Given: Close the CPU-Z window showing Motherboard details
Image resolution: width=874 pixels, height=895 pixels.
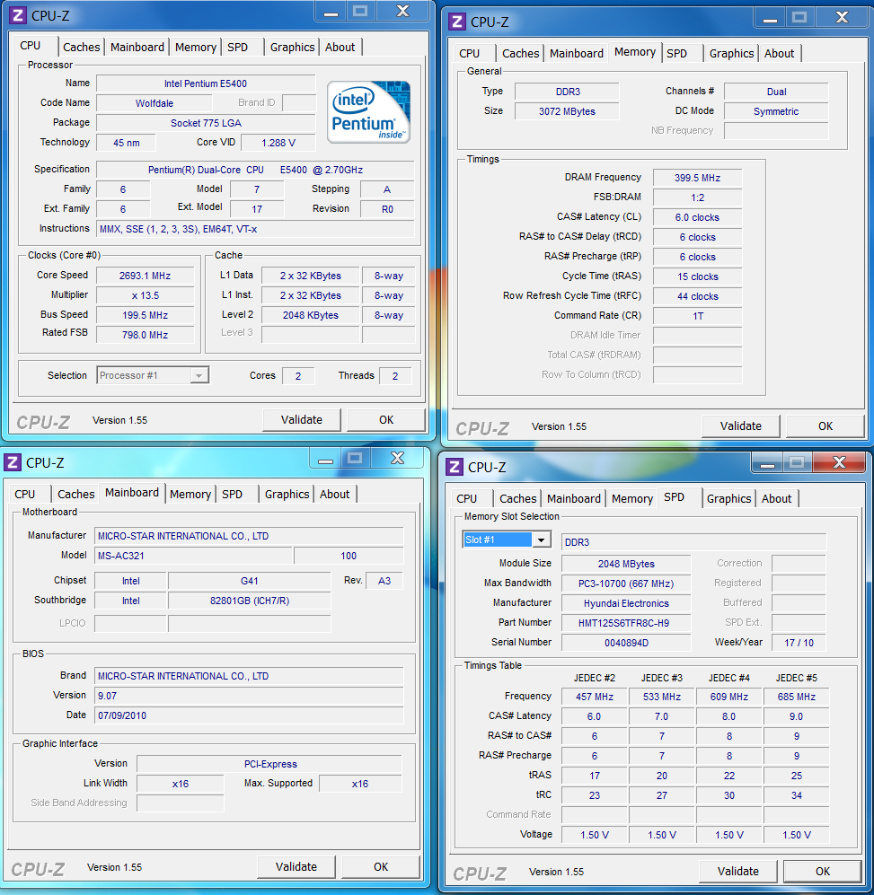Looking at the screenshot, I should coord(396,458).
